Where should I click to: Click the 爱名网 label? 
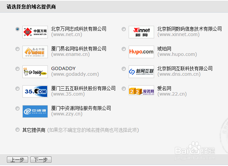[164, 88]
